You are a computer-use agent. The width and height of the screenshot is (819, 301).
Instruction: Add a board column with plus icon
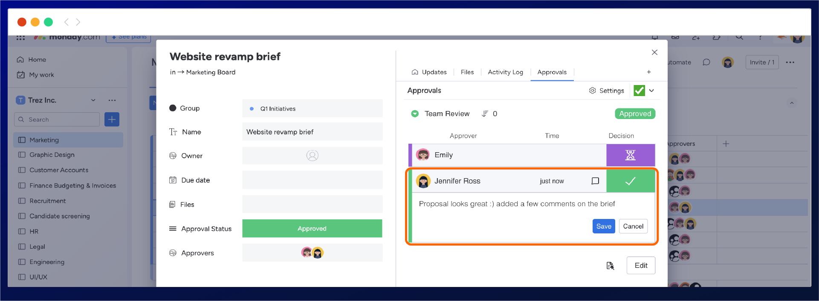click(726, 144)
